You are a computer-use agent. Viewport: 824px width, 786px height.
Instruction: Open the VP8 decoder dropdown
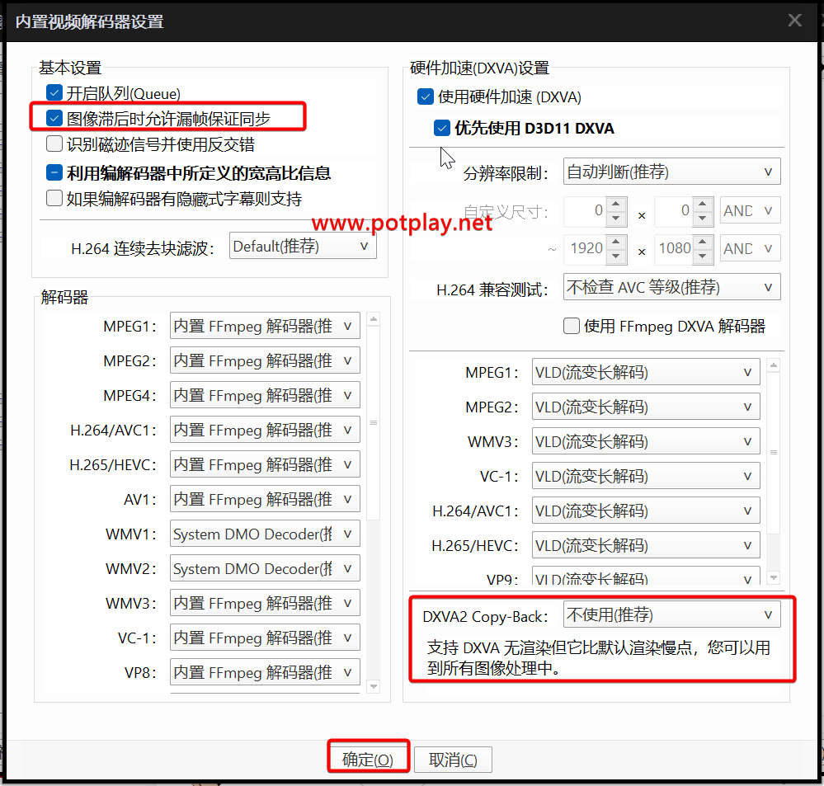pos(265,672)
